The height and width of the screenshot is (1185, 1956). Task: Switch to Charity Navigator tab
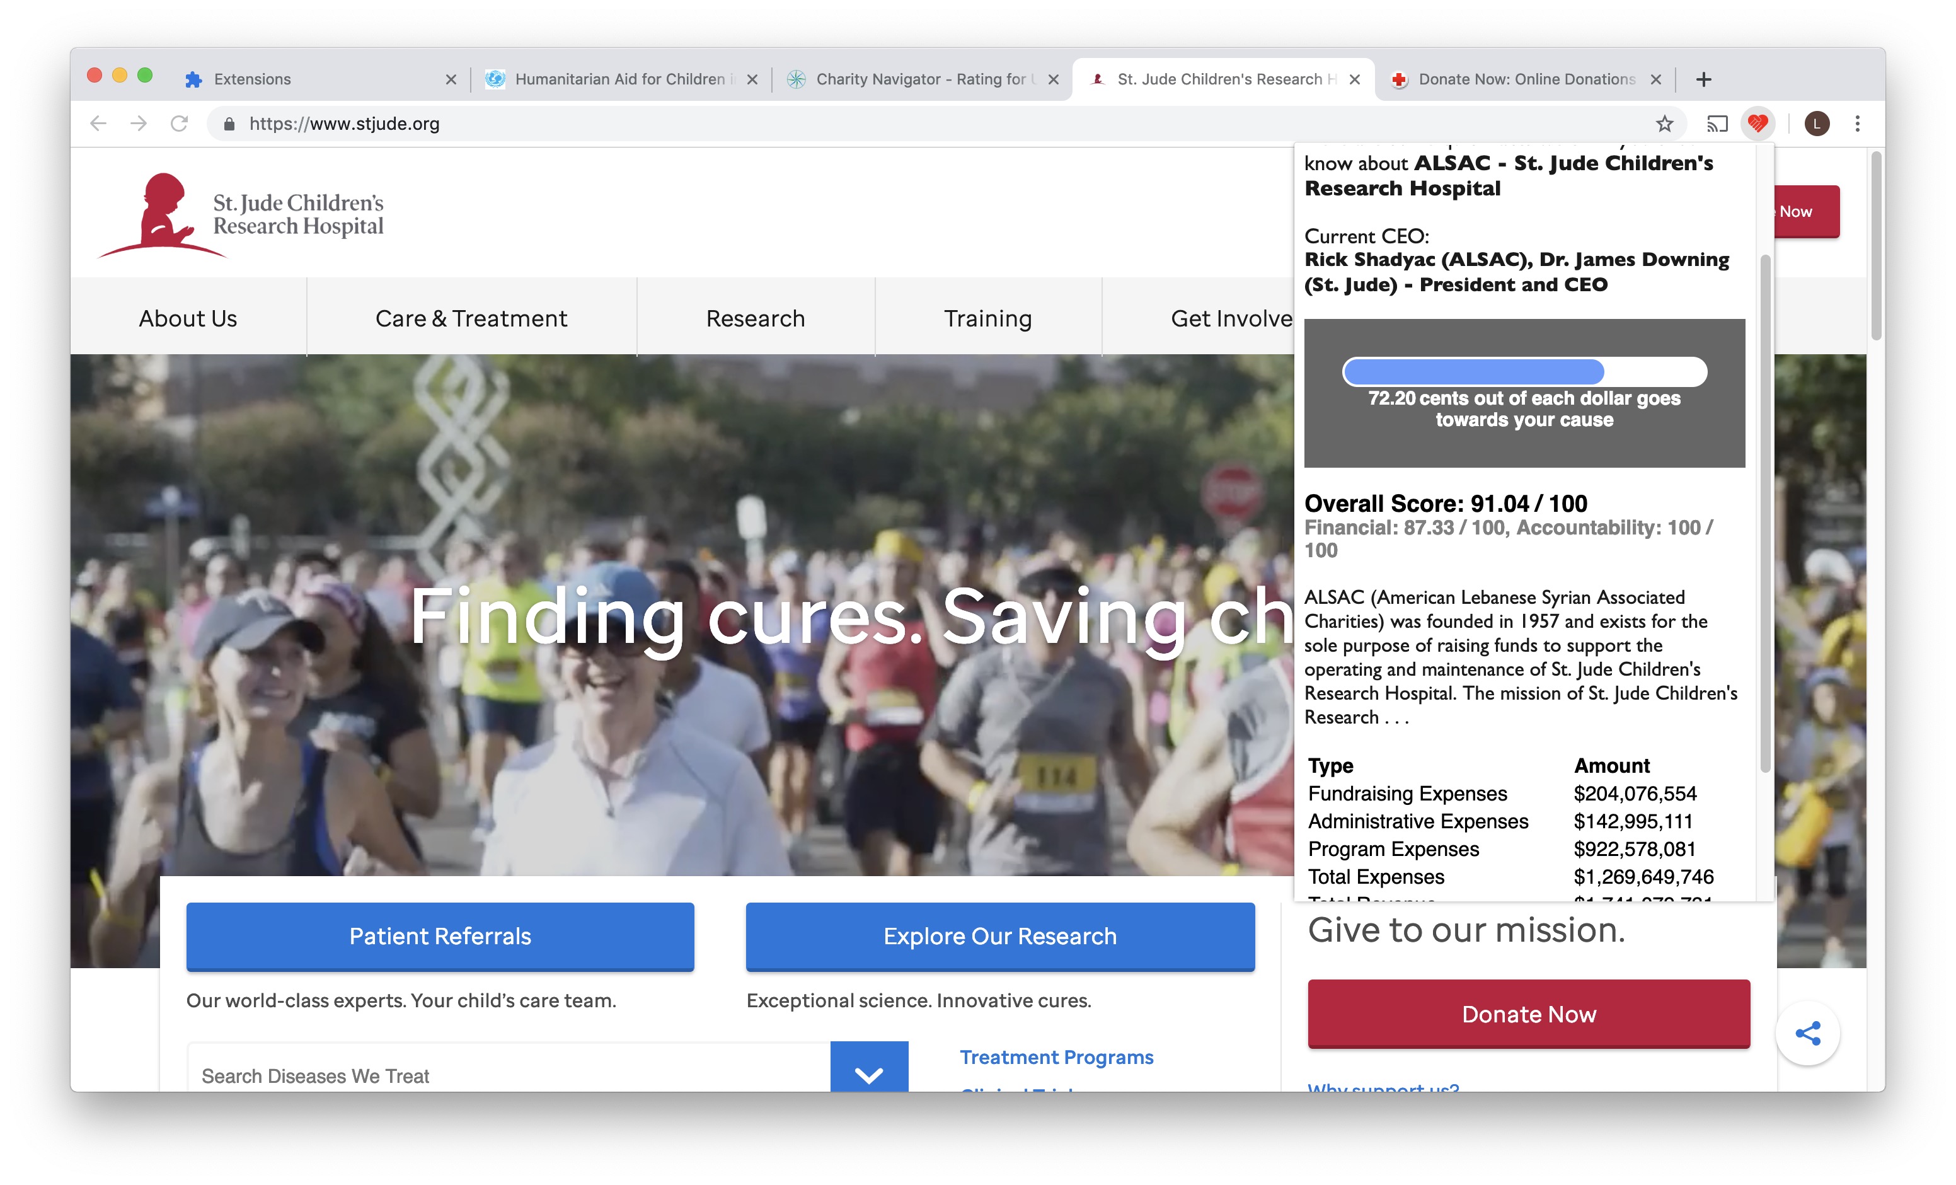coord(921,79)
